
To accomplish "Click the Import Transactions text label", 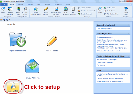I will (x=17, y=51).
